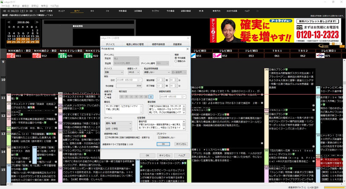Select NHK Eテレ channel logo 021
This screenshot has height=189, width=346.
click(62, 56)
